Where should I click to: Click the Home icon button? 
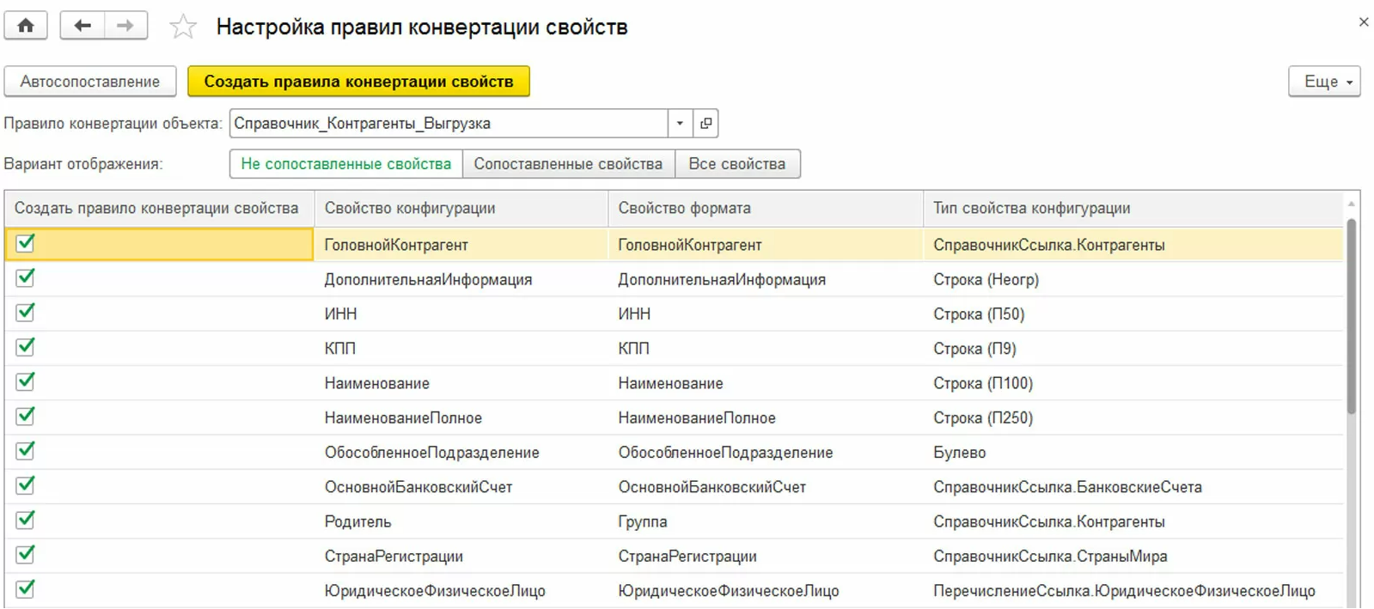click(26, 26)
